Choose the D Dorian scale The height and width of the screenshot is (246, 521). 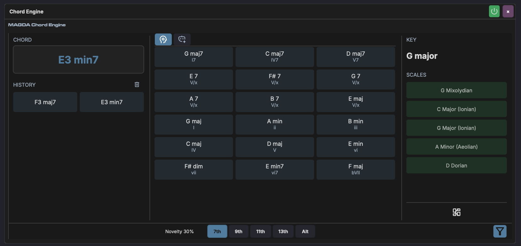[456, 165]
